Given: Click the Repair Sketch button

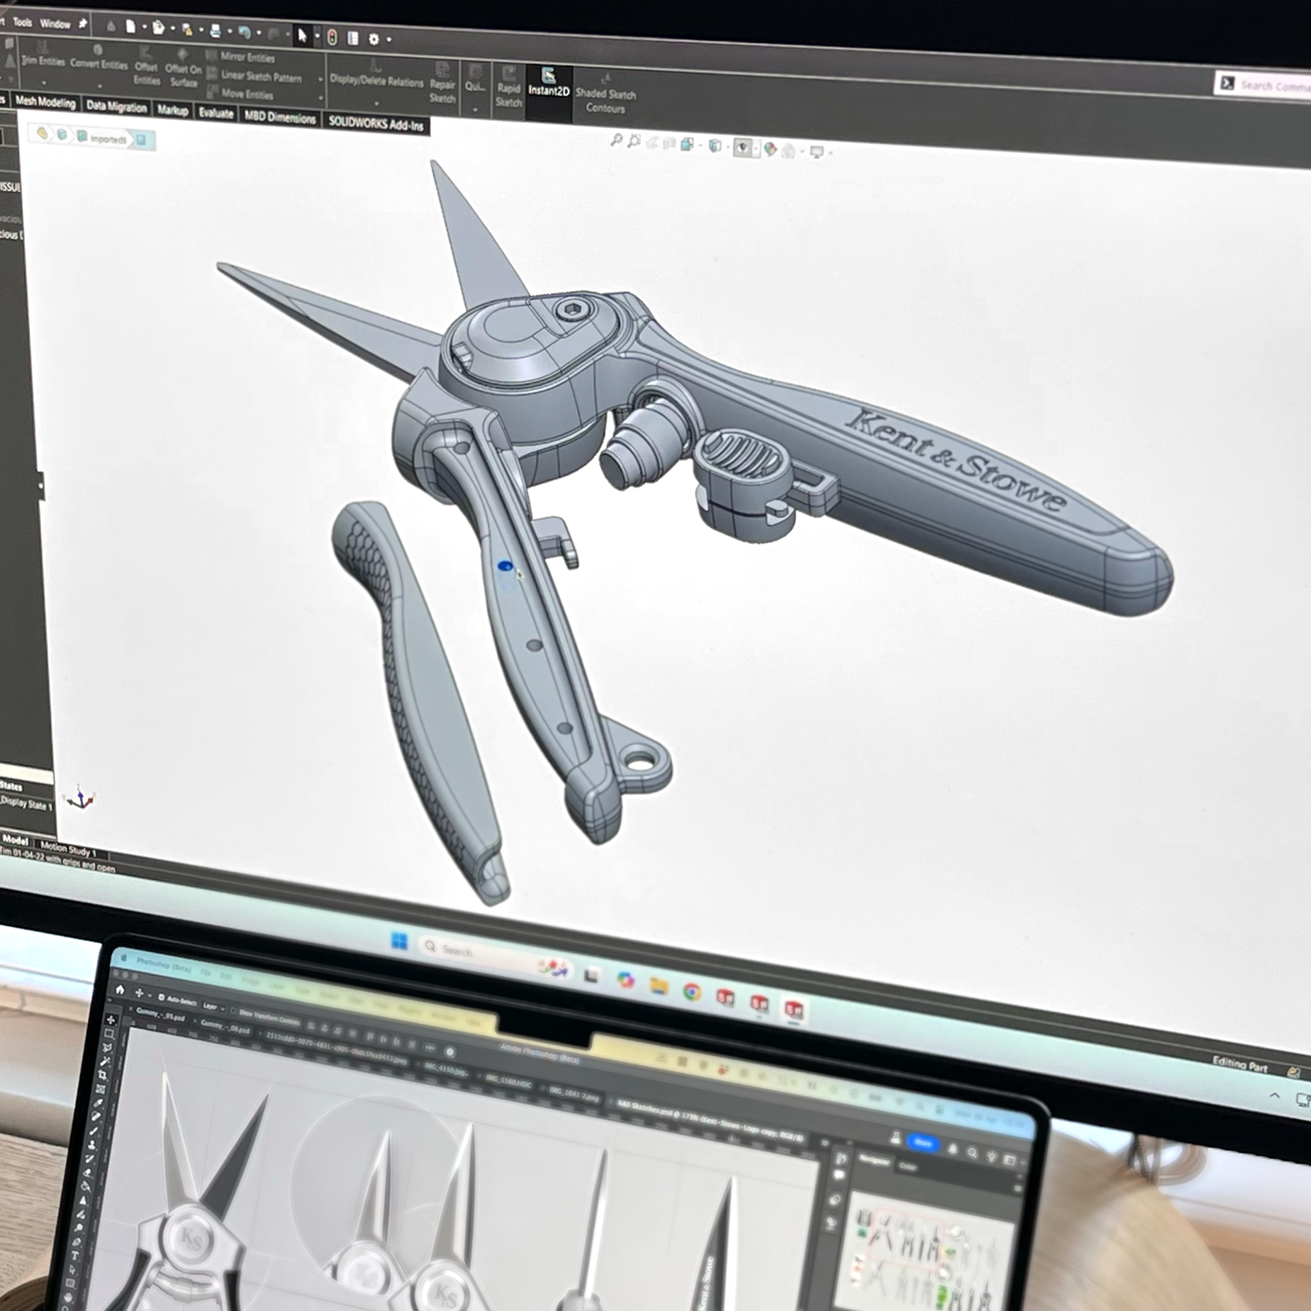Looking at the screenshot, I should pos(442,85).
